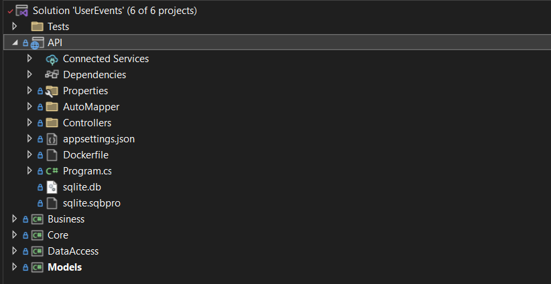This screenshot has height=284, width=551.
Task: Select the Models project
Action: click(64, 267)
